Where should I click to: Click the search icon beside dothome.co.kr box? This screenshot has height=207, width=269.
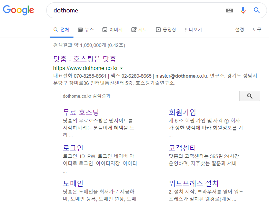click(250, 96)
